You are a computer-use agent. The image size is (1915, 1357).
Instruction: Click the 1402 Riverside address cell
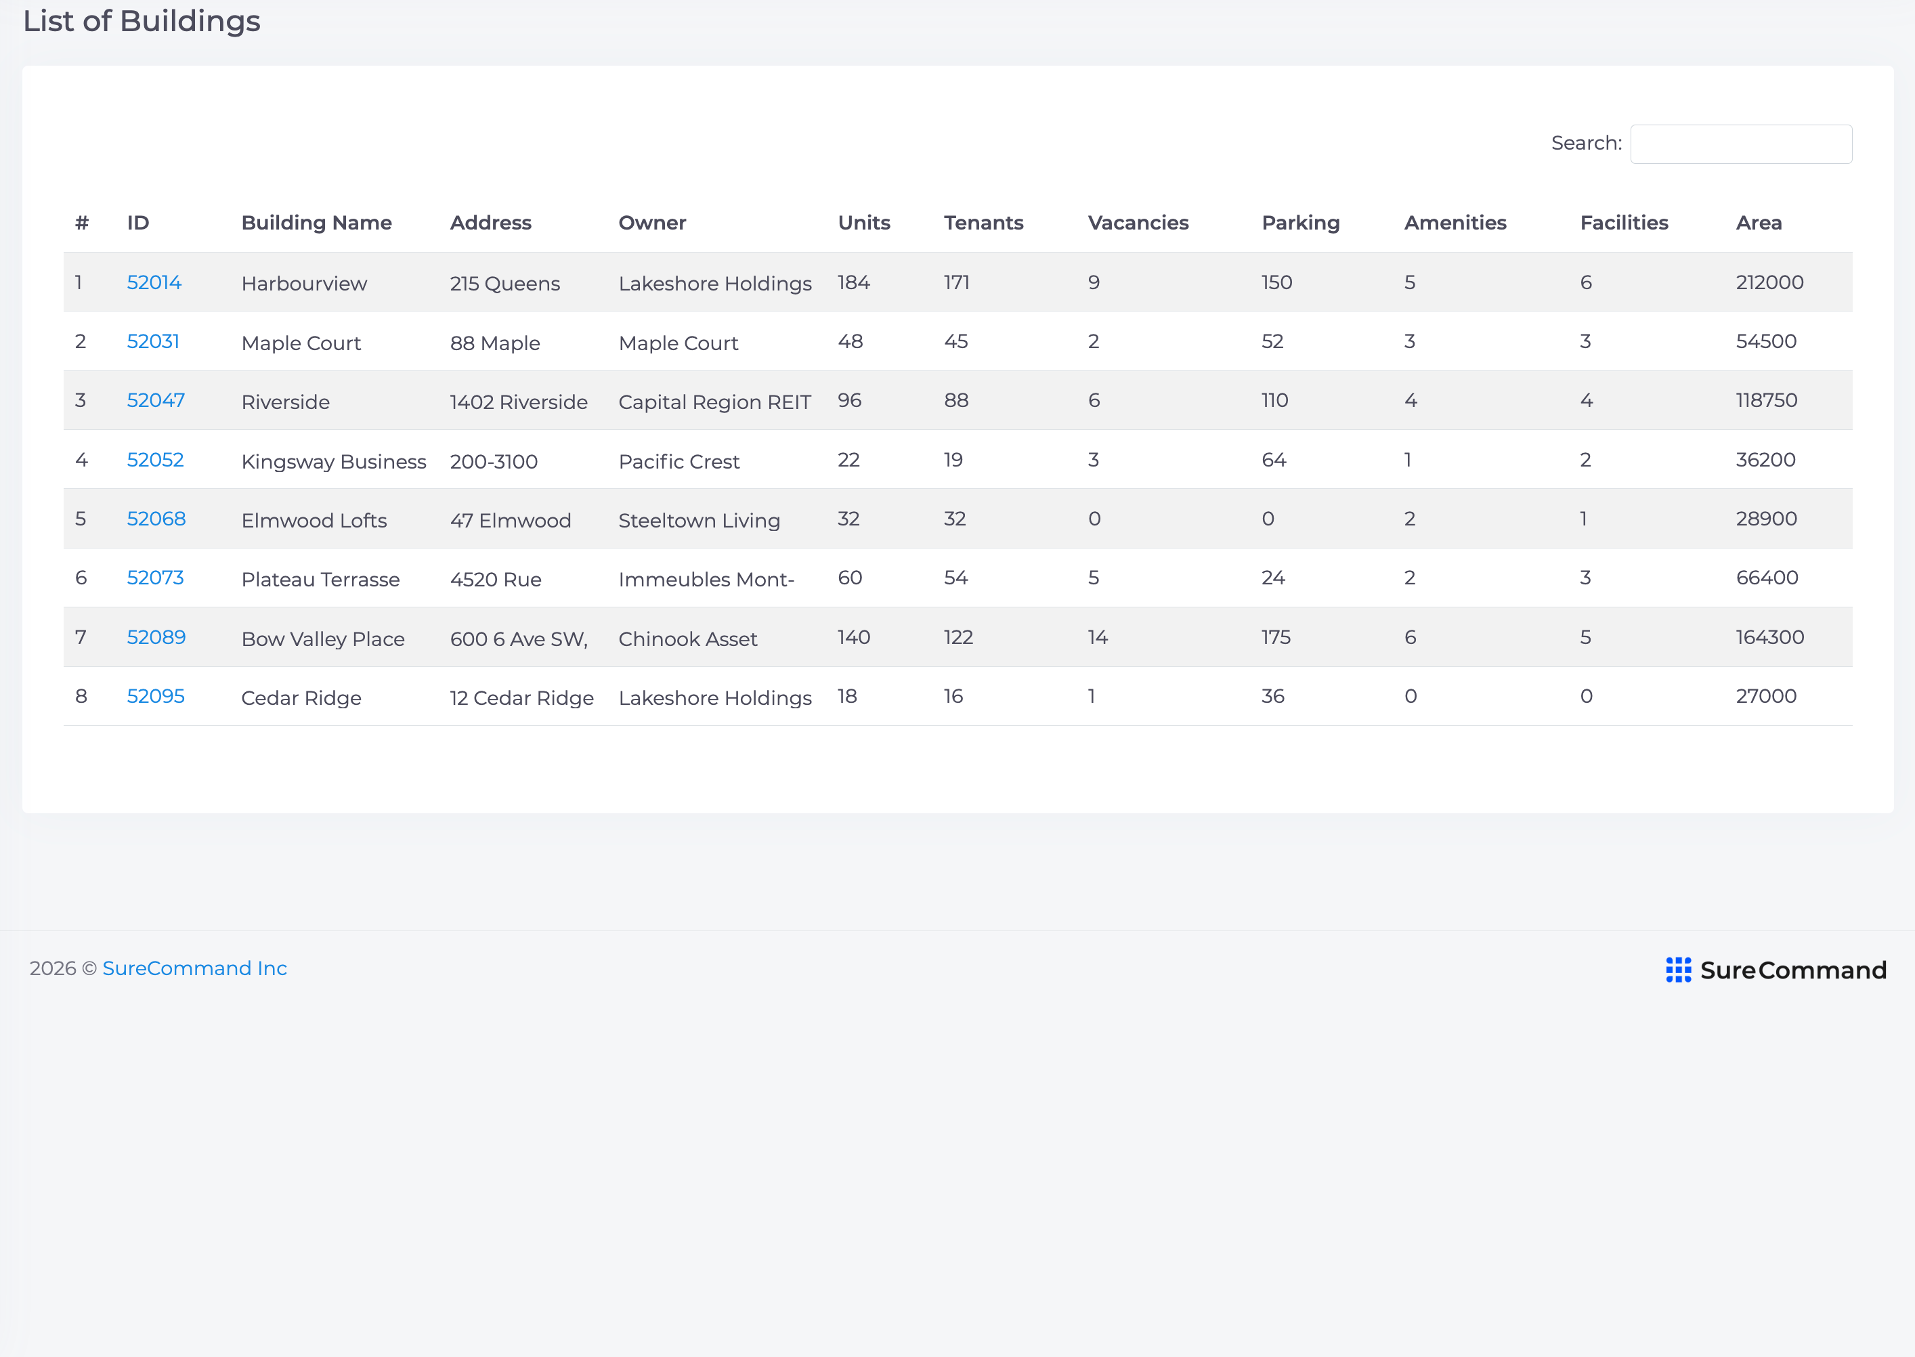pyautogui.click(x=519, y=402)
